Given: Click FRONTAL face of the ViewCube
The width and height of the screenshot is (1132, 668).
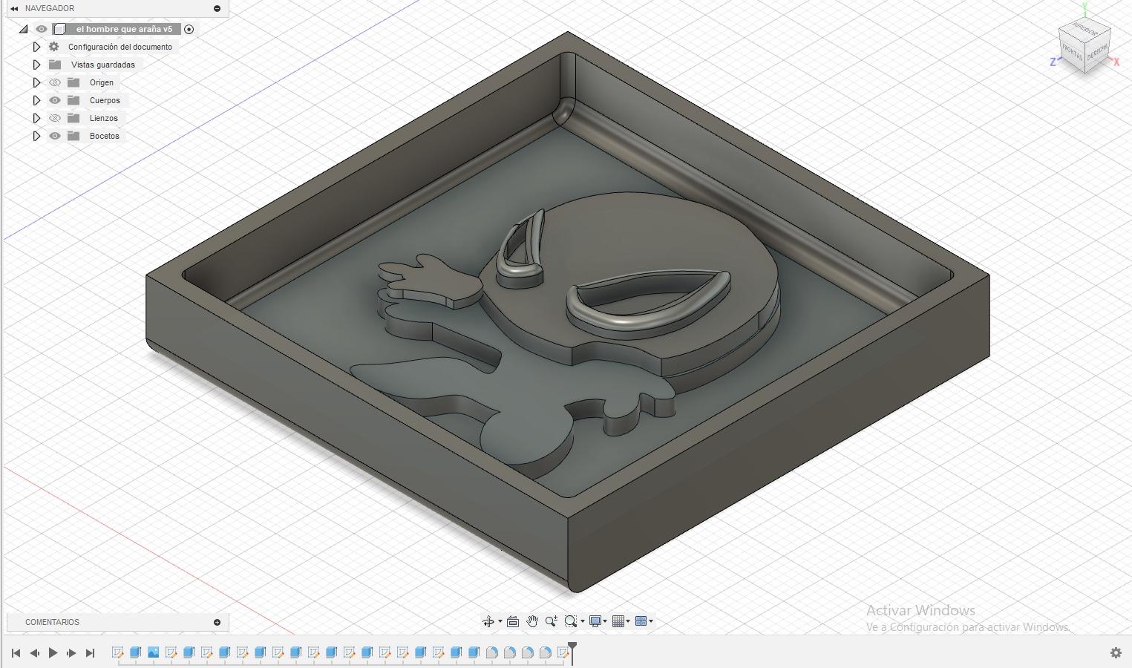Looking at the screenshot, I should point(1072,52).
